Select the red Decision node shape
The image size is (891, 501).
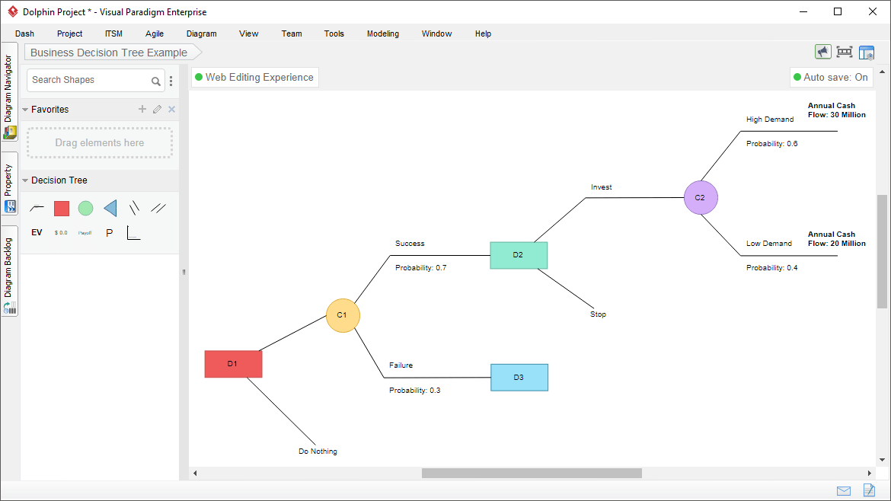tap(61, 208)
